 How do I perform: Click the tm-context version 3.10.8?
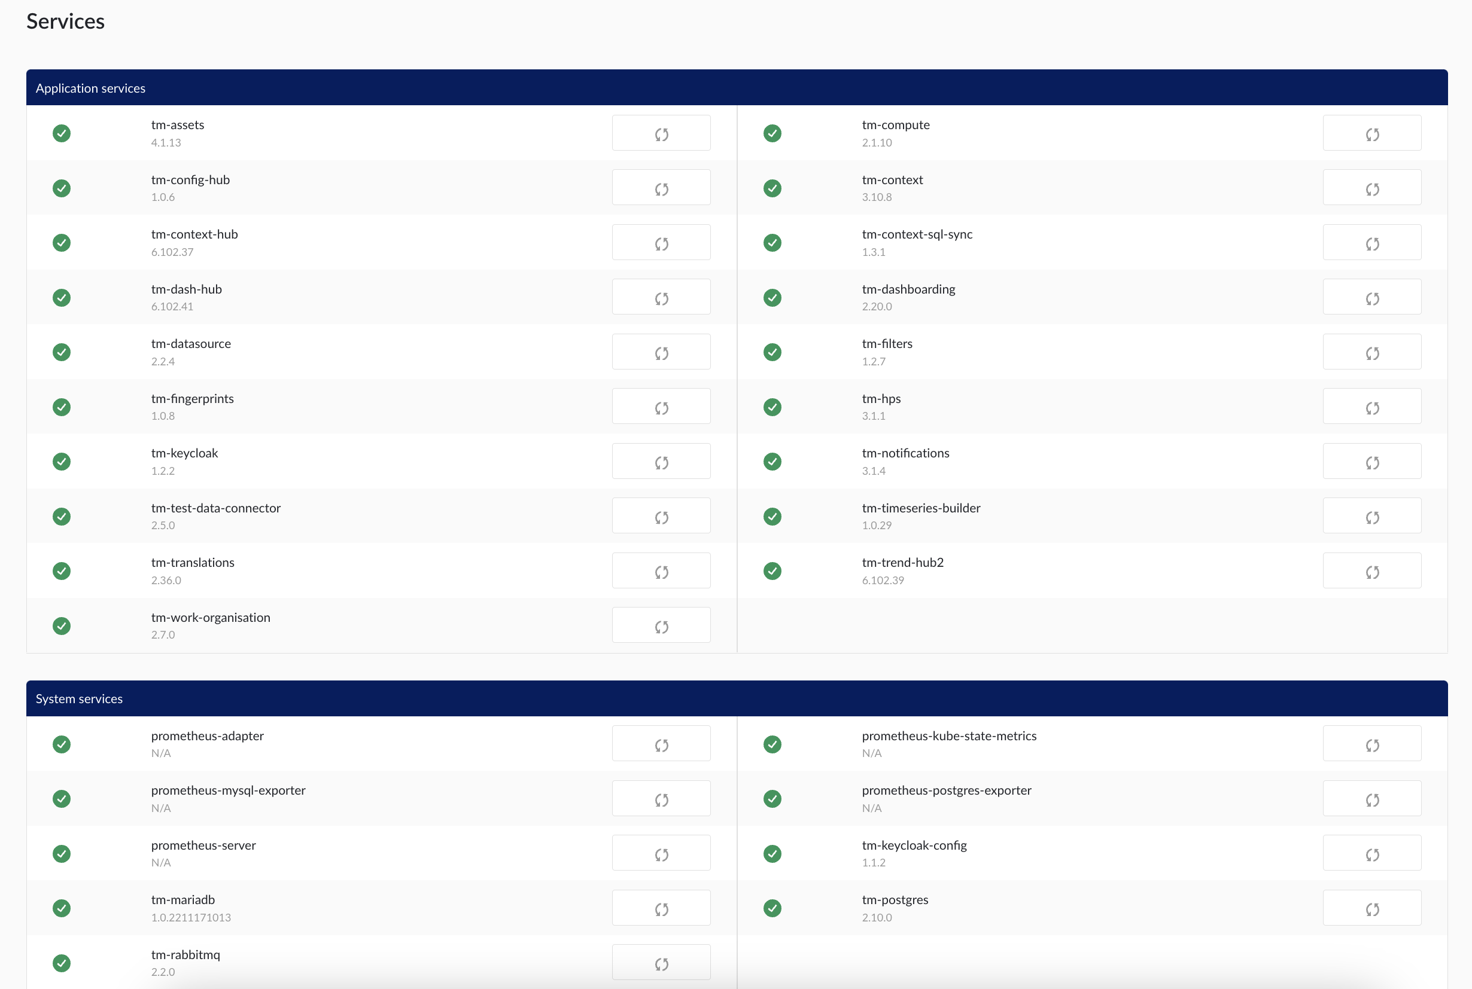877,197
